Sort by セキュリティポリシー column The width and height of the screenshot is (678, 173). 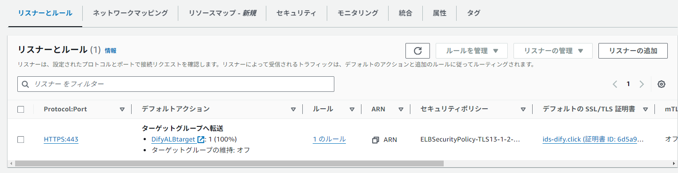(x=523, y=109)
